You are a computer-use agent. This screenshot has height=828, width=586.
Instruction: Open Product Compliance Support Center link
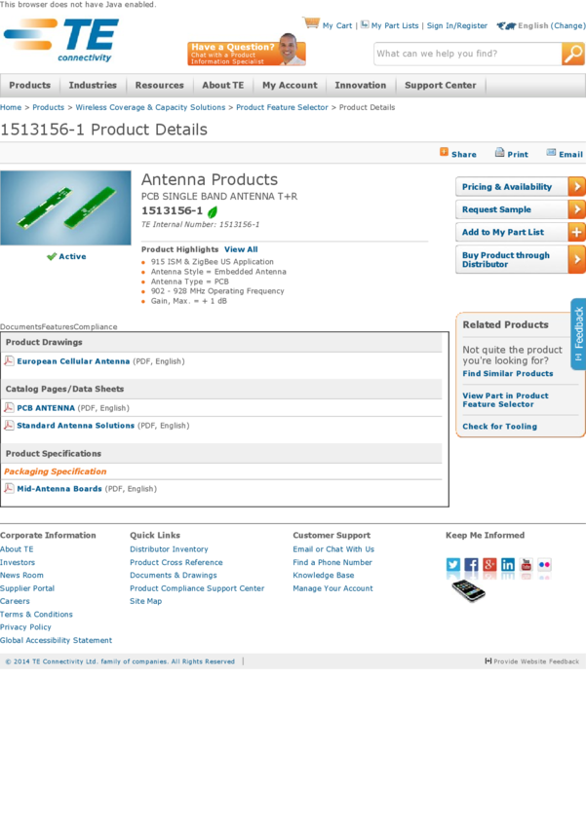[x=197, y=588]
